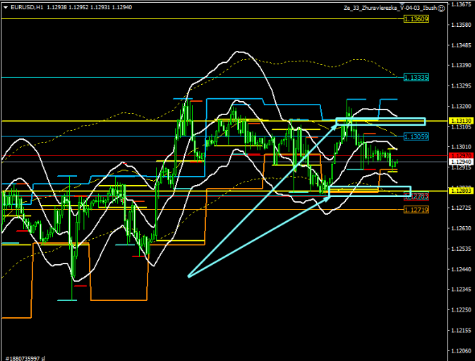Click the smiley expert advisor icon
475x361 pixels.
(441, 7)
